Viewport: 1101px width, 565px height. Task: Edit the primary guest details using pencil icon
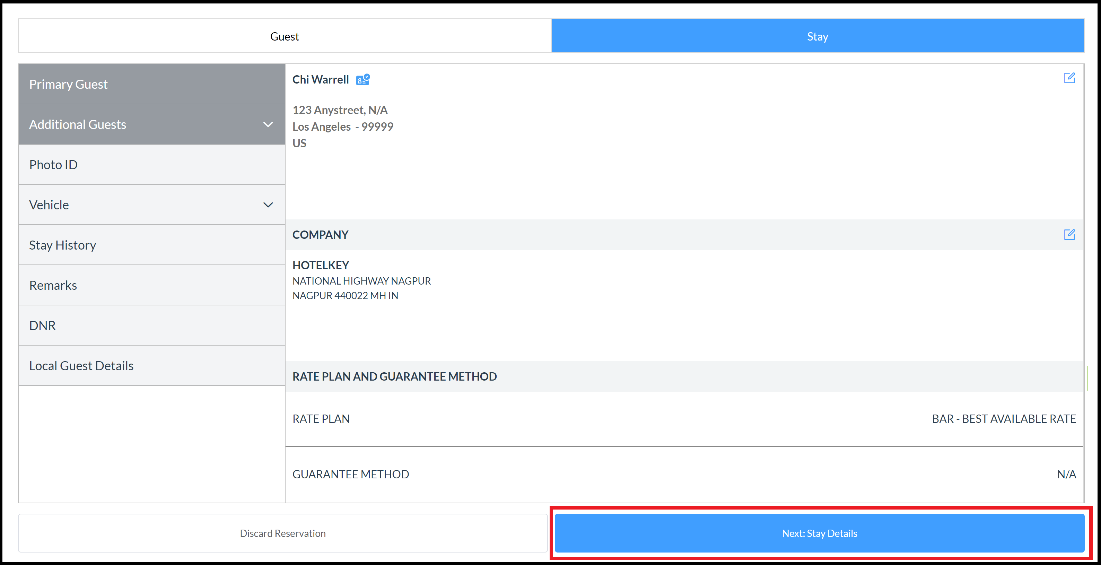pos(1070,78)
